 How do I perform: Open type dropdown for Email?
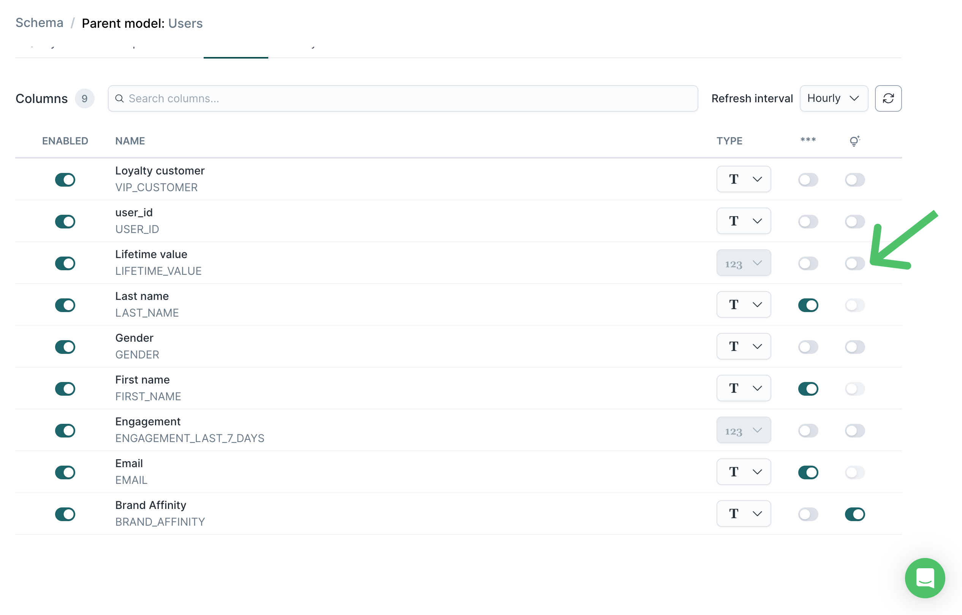point(744,472)
